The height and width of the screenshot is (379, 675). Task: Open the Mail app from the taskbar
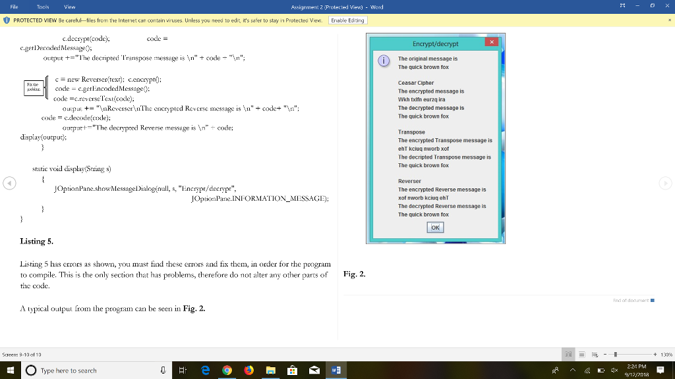click(314, 370)
